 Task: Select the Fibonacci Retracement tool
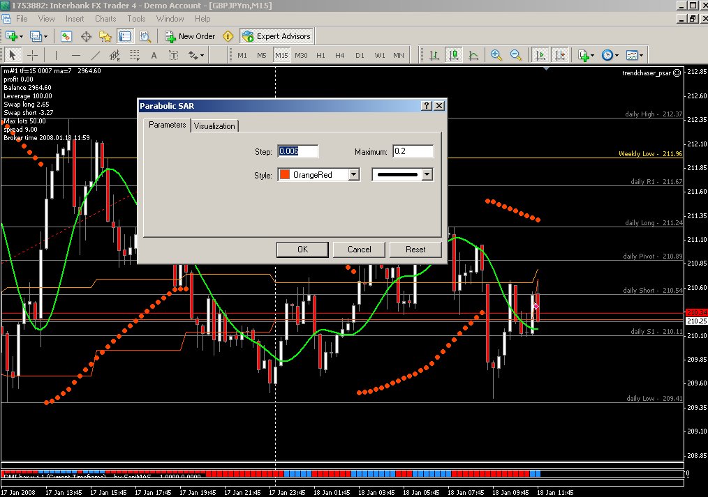(135, 56)
